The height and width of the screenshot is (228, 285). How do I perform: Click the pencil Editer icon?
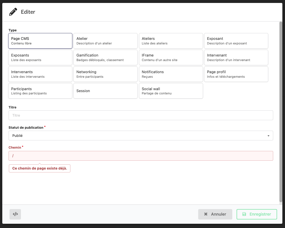click(x=13, y=12)
